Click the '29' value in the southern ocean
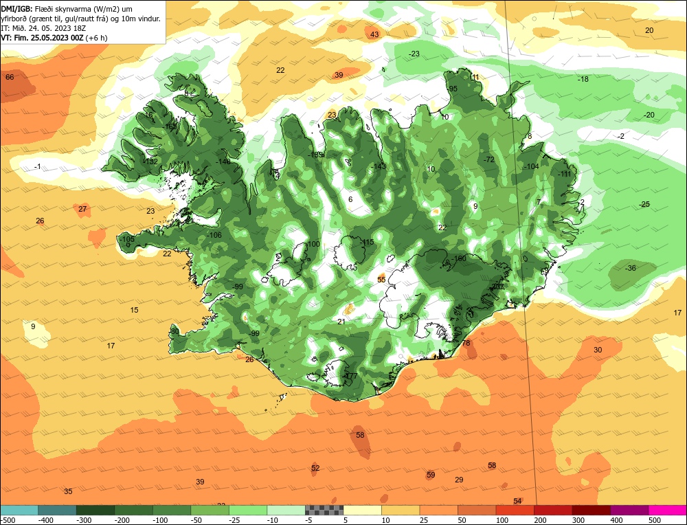This screenshot has height=525, width=687. click(459, 480)
